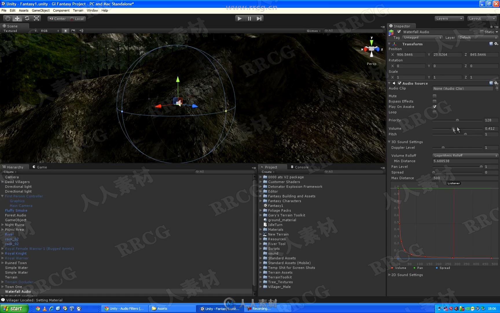Click the Play button
The width and height of the screenshot is (500, 313).
click(240, 18)
